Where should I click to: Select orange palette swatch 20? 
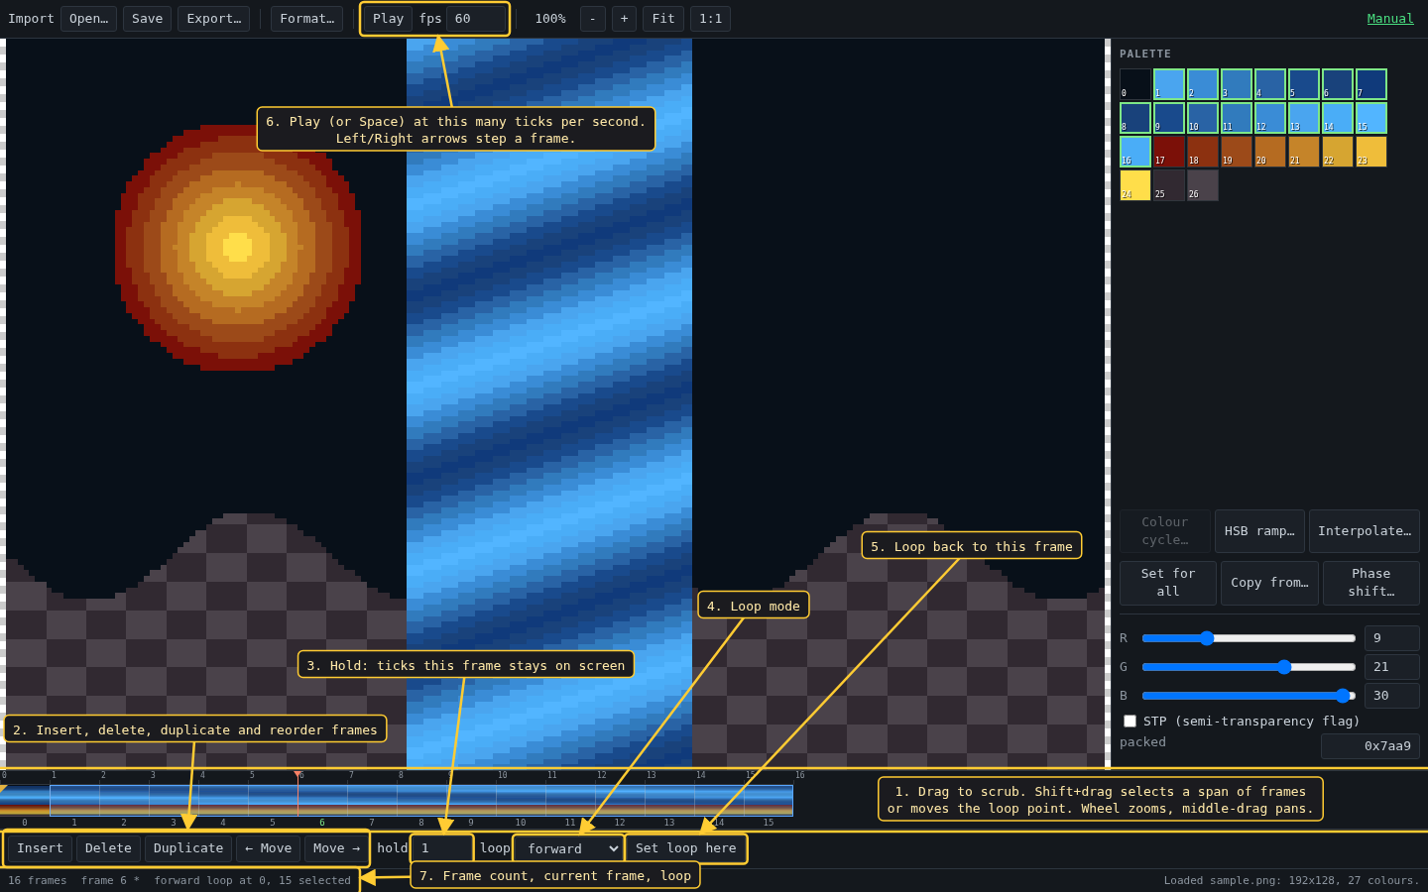tap(1270, 152)
